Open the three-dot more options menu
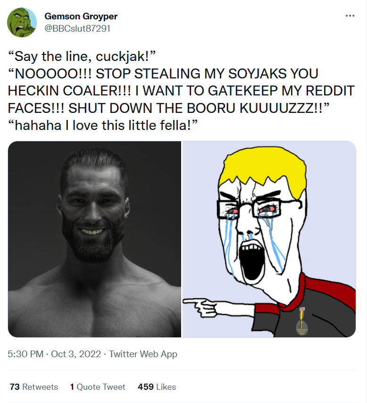 (350, 16)
